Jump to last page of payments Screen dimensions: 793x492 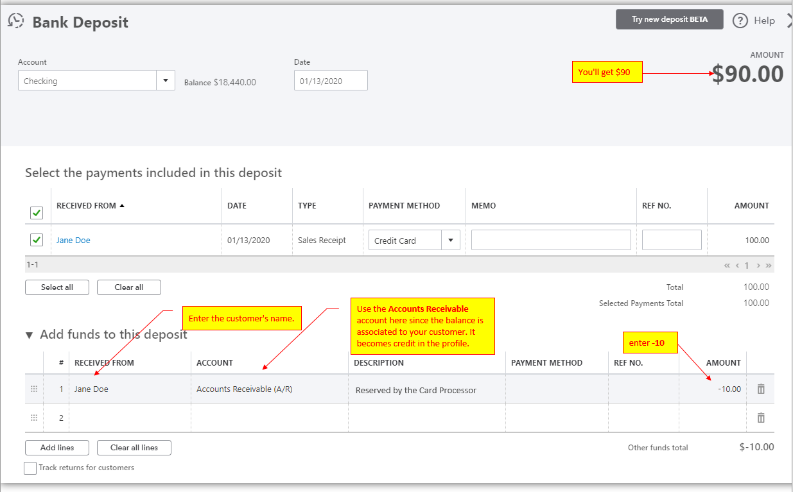point(769,265)
